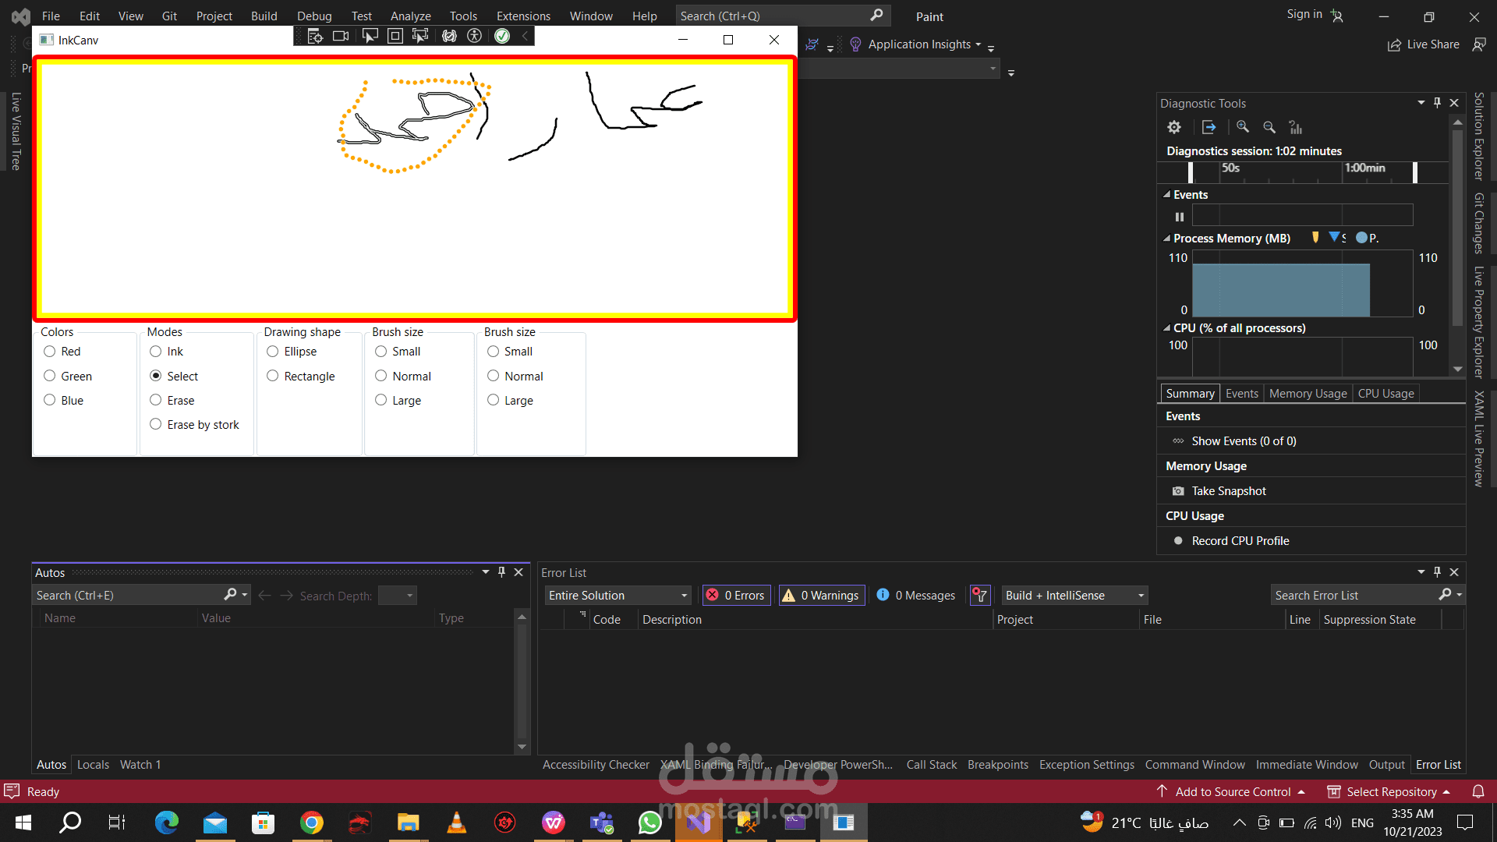The width and height of the screenshot is (1497, 842).
Task: Click inside the Search Error List field
Action: coord(1355,596)
